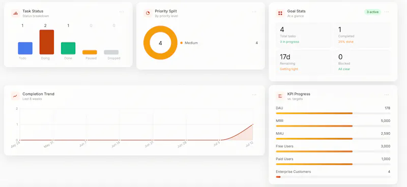Click the MRR progress bar
Image resolution: width=407 pixels, height=187 pixels.
333,126
